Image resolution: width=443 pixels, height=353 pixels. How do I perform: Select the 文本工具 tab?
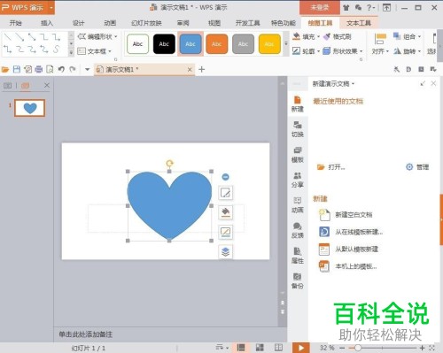(x=359, y=23)
